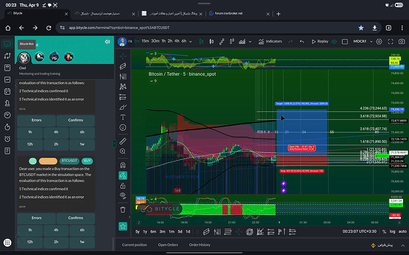Open the MOCK1 account dropdown
This screenshot has height=255, width=409.
tap(363, 41)
